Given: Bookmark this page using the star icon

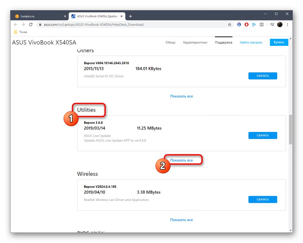Looking at the screenshot, I should coord(229,24).
